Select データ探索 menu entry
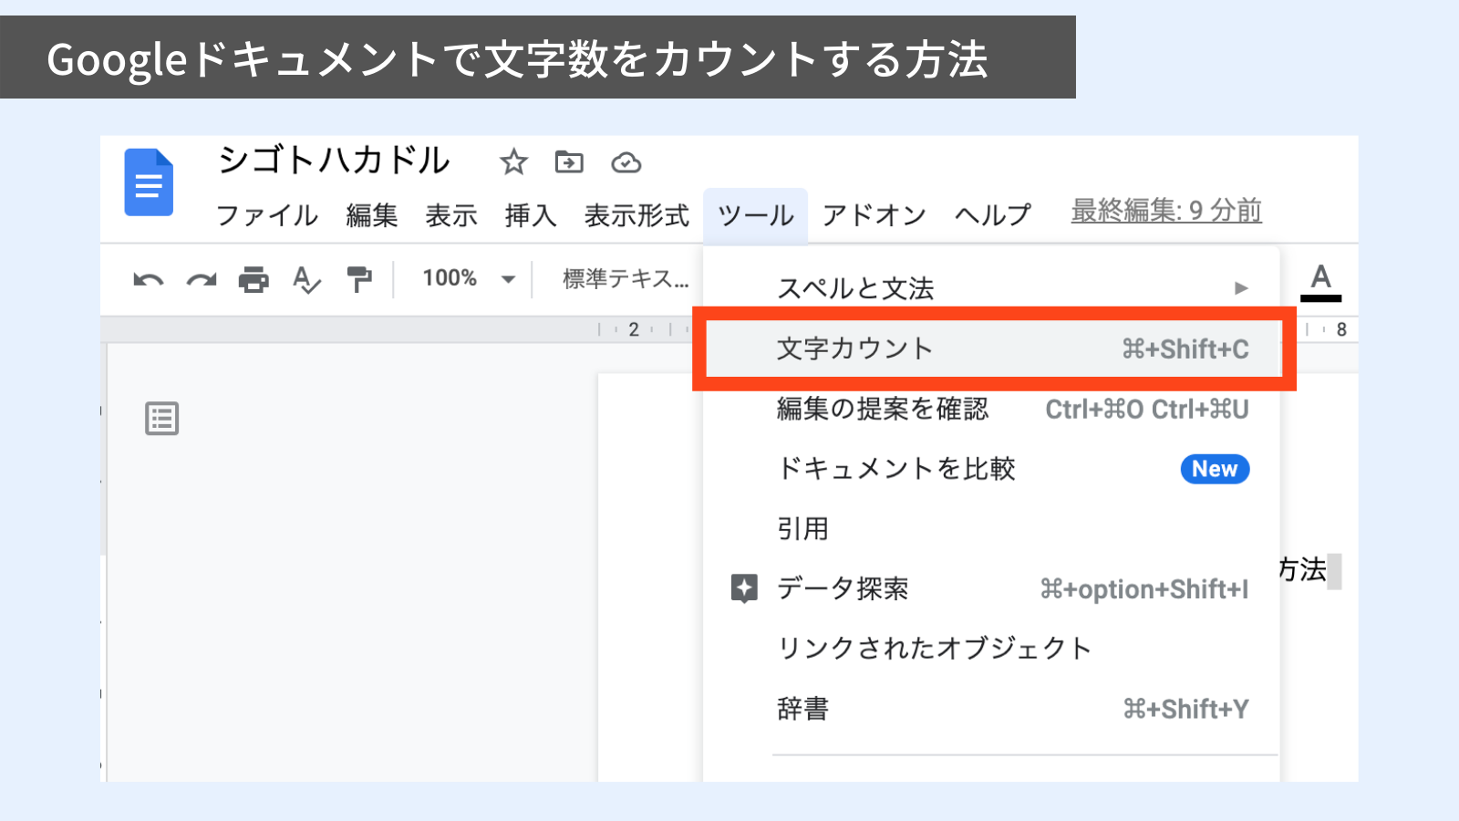1459x821 pixels. point(992,588)
